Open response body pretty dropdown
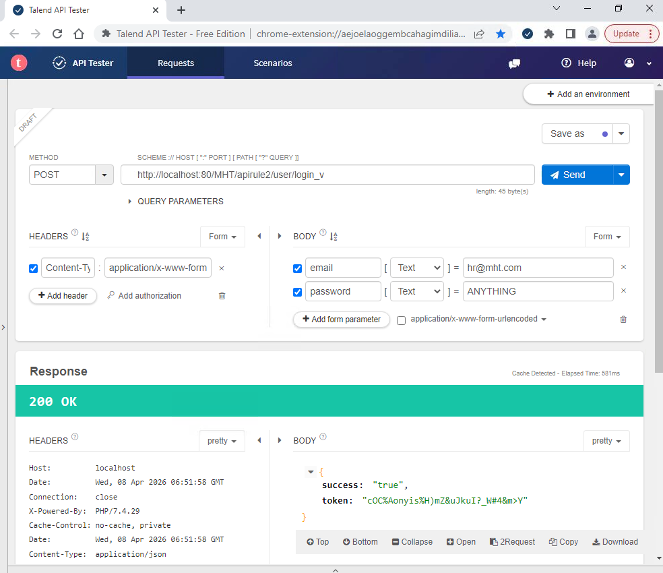This screenshot has width=663, height=573. (x=606, y=441)
